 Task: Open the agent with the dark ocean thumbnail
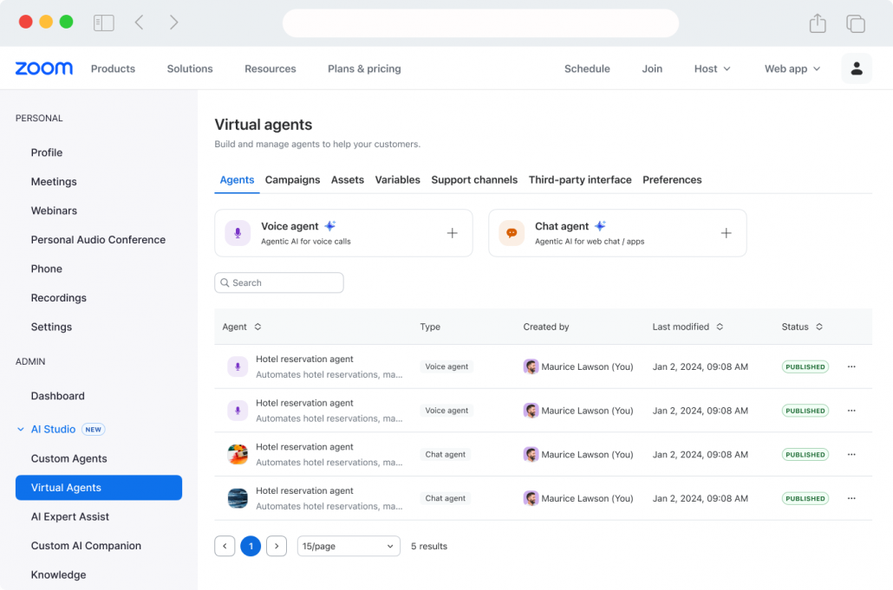238,498
